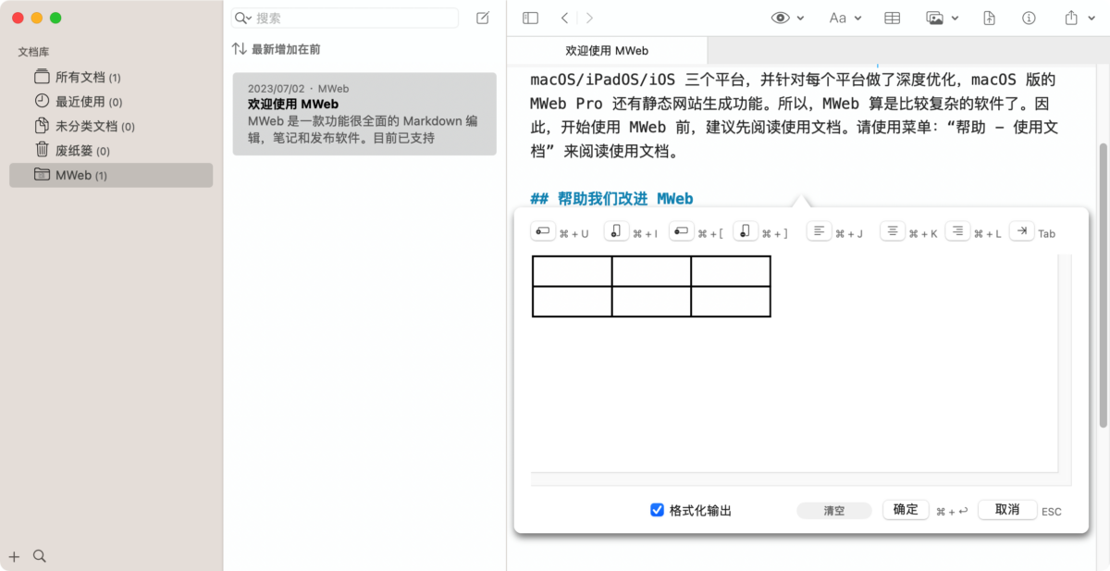
Task: Center align table column (⌘+K)
Action: click(x=893, y=231)
